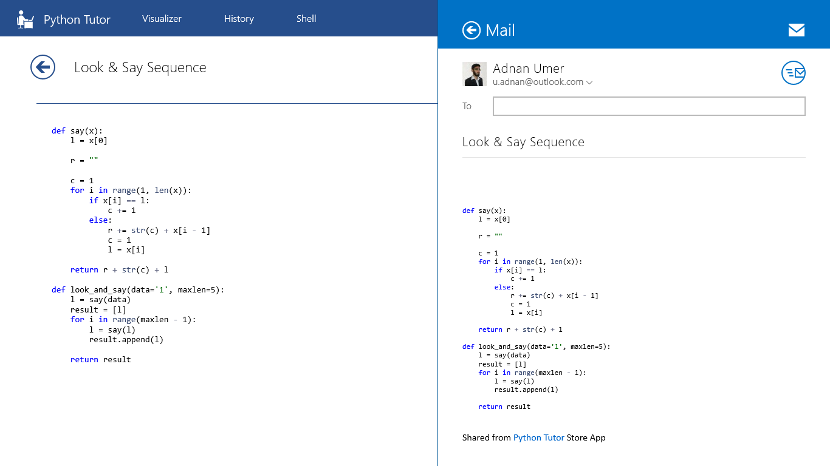Open the Visualizer tab
The image size is (830, 466).
pos(162,19)
